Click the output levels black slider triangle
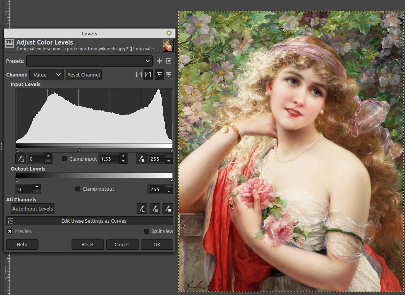 point(17,180)
